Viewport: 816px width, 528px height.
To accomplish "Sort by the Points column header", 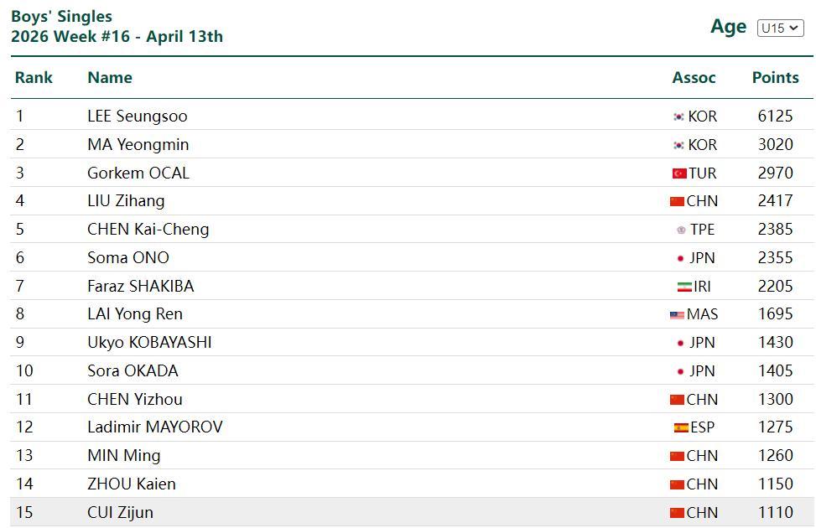I will [x=775, y=78].
